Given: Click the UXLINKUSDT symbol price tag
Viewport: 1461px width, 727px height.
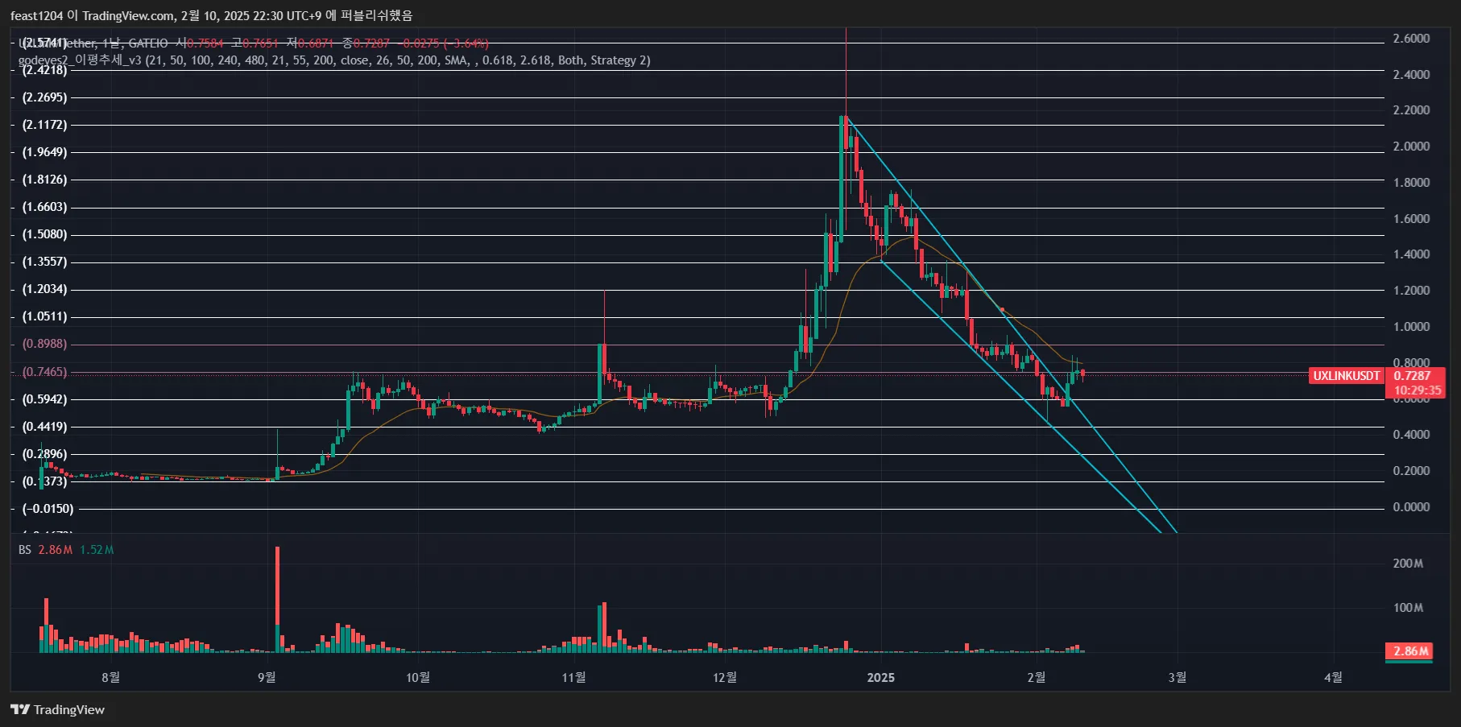Looking at the screenshot, I should tap(1347, 376).
